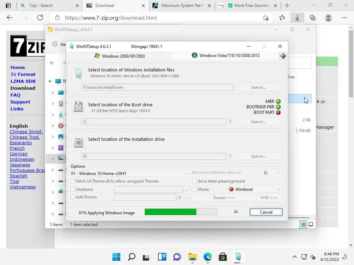The width and height of the screenshot is (354, 265).
Task: Switch to Microsoft Edge on taskbar
Action: click(x=207, y=257)
